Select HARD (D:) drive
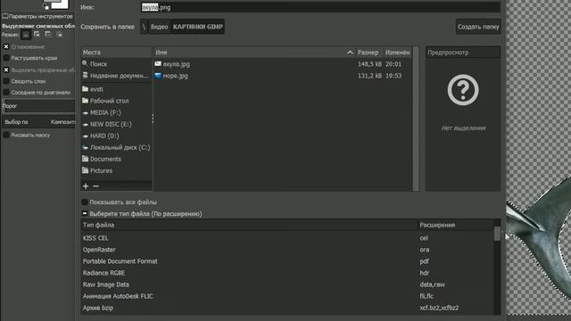 tap(116, 136)
